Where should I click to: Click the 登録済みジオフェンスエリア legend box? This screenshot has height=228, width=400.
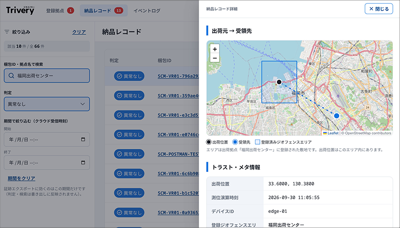258,142
